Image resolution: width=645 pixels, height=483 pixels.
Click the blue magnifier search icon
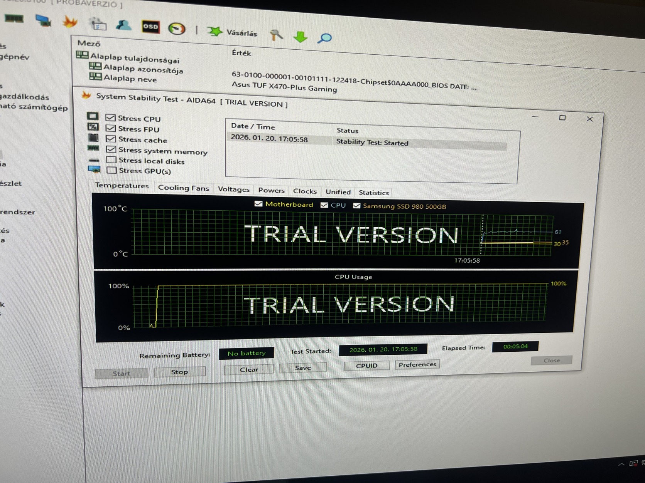point(324,38)
